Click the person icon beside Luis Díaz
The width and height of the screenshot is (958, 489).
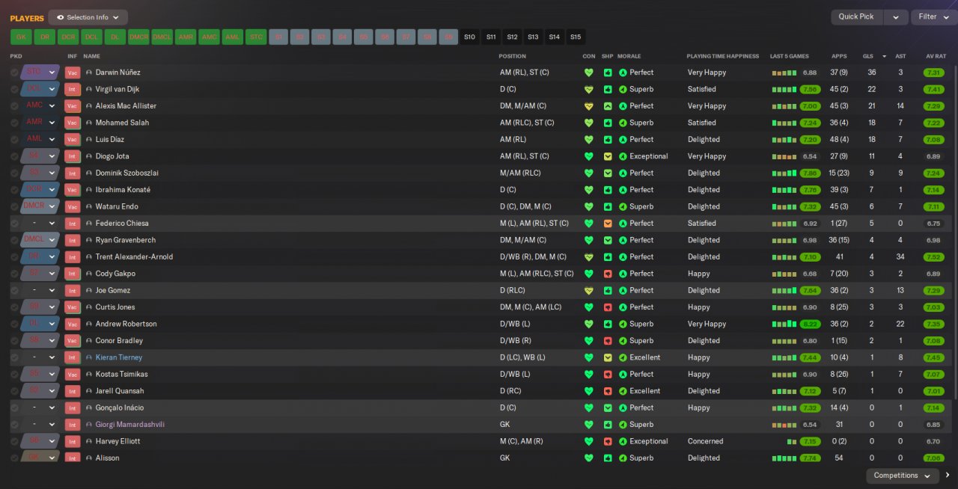point(89,140)
